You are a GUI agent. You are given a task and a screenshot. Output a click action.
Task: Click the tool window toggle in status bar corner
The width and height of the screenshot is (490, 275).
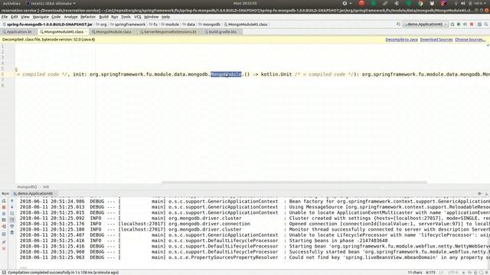click(4, 273)
